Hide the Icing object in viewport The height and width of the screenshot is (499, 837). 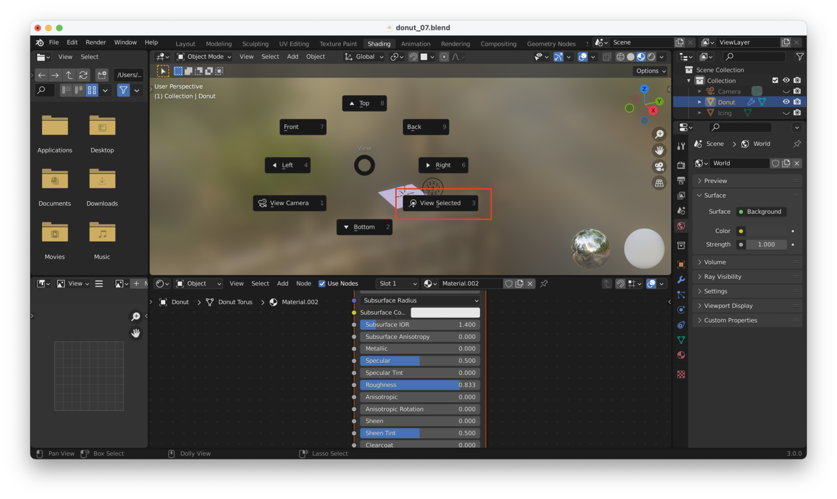[x=786, y=113]
